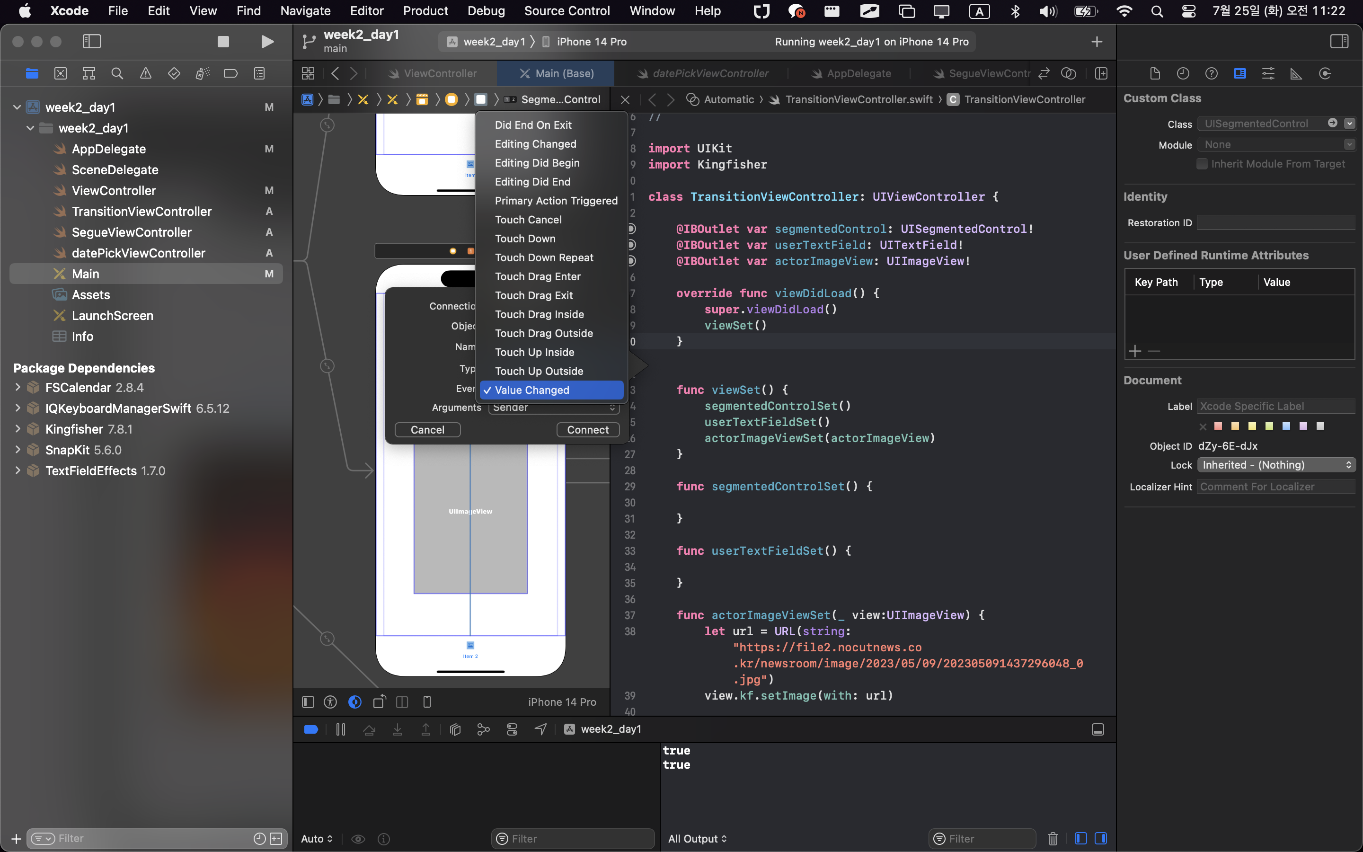This screenshot has width=1363, height=852.
Task: Click the Restoration ID field
Action: (x=1276, y=222)
